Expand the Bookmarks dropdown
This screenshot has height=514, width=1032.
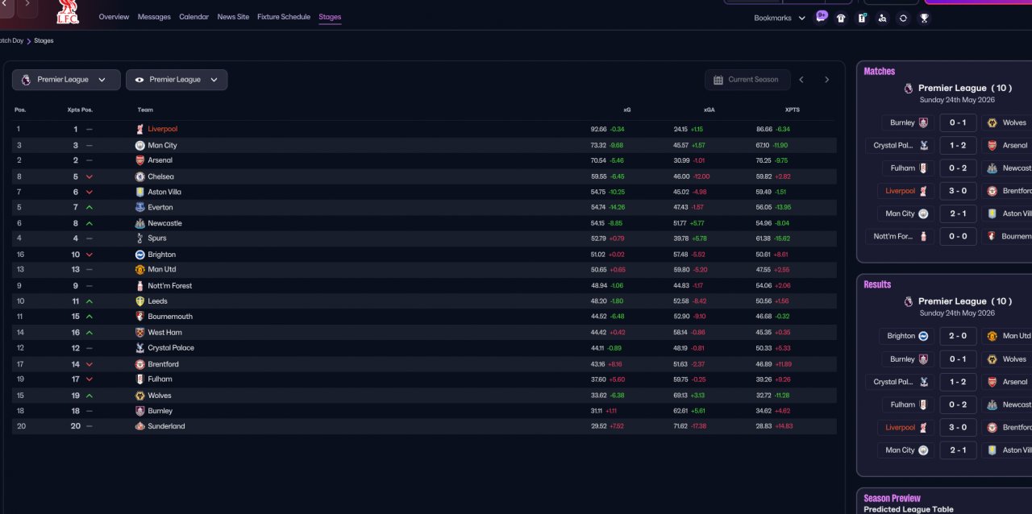click(780, 18)
